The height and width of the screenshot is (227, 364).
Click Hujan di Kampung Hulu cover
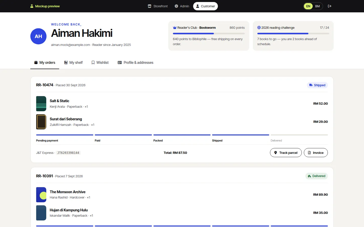41,213
